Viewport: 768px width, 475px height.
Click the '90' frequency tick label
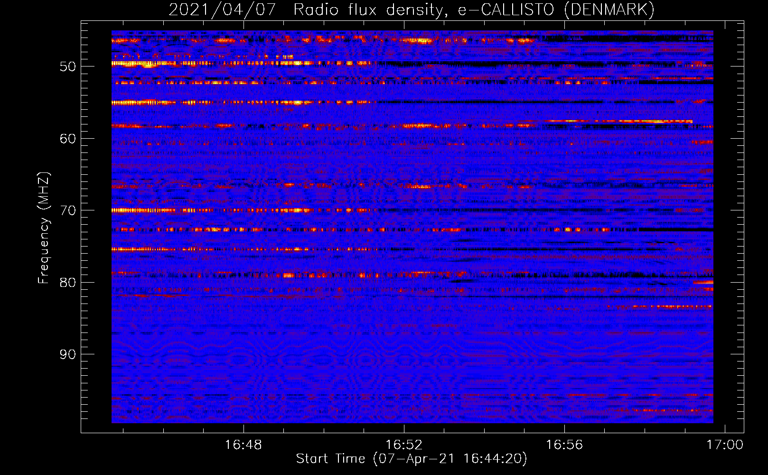[x=68, y=354]
